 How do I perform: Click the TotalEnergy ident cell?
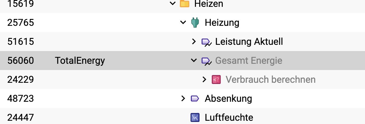[x=80, y=61]
